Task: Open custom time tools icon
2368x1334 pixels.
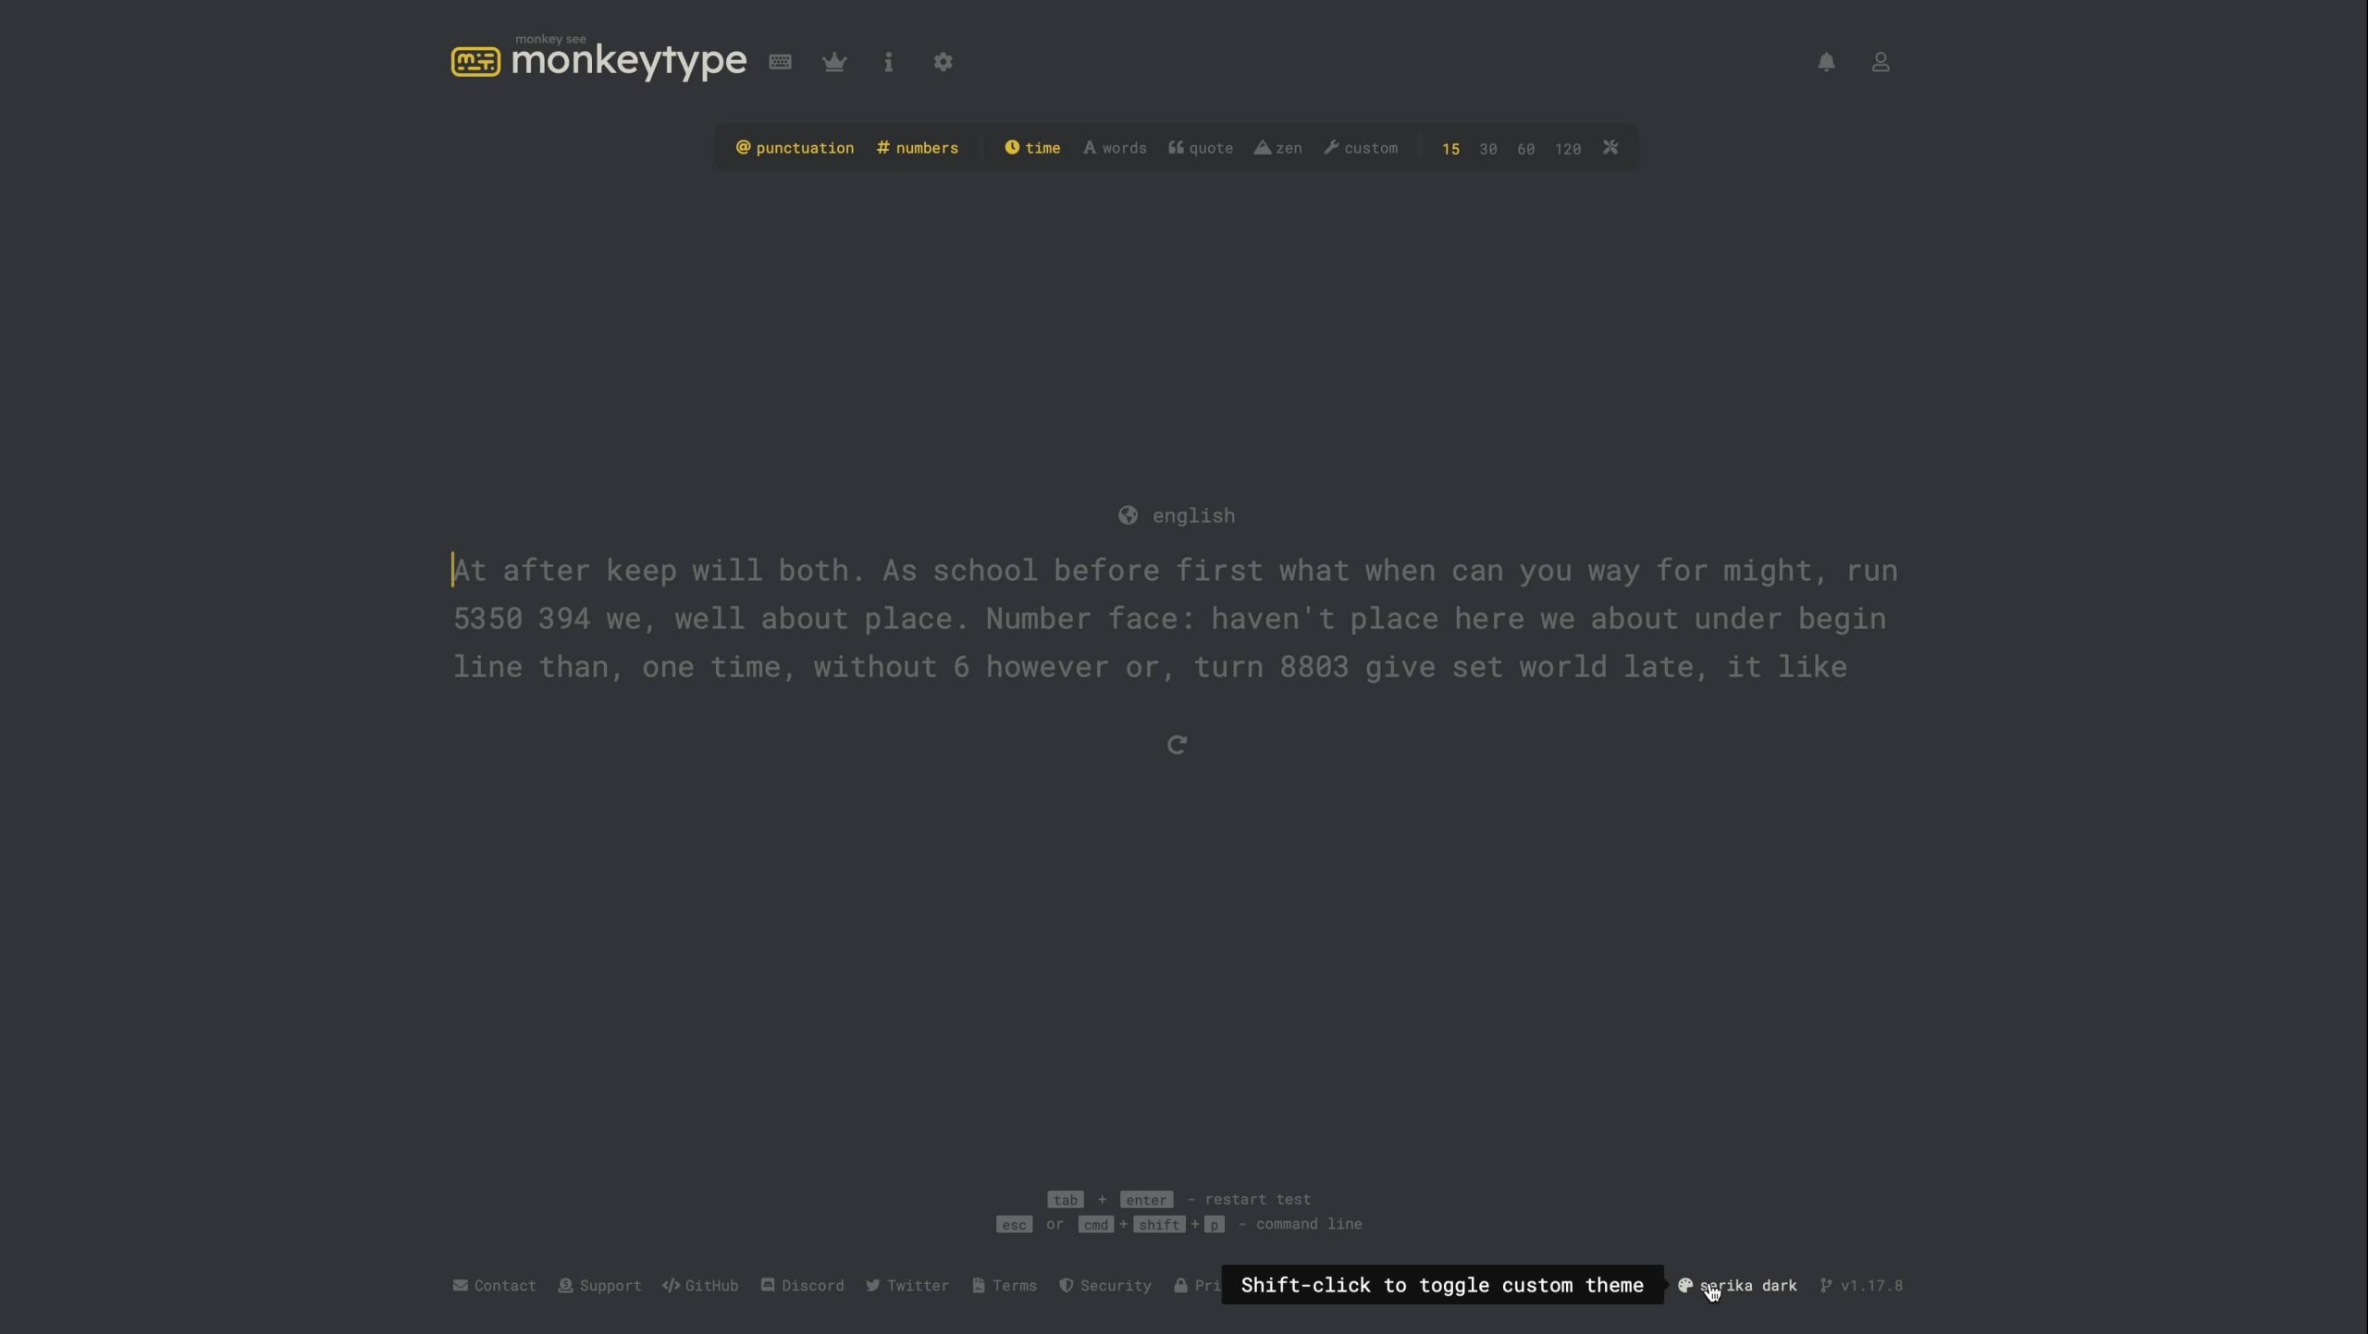Action: pos(1610,148)
